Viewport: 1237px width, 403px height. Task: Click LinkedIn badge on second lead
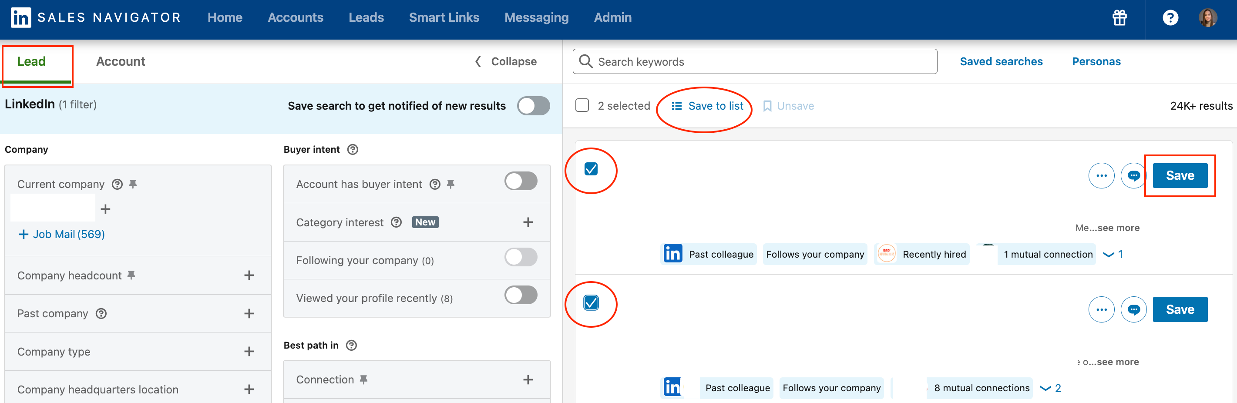[x=672, y=387]
